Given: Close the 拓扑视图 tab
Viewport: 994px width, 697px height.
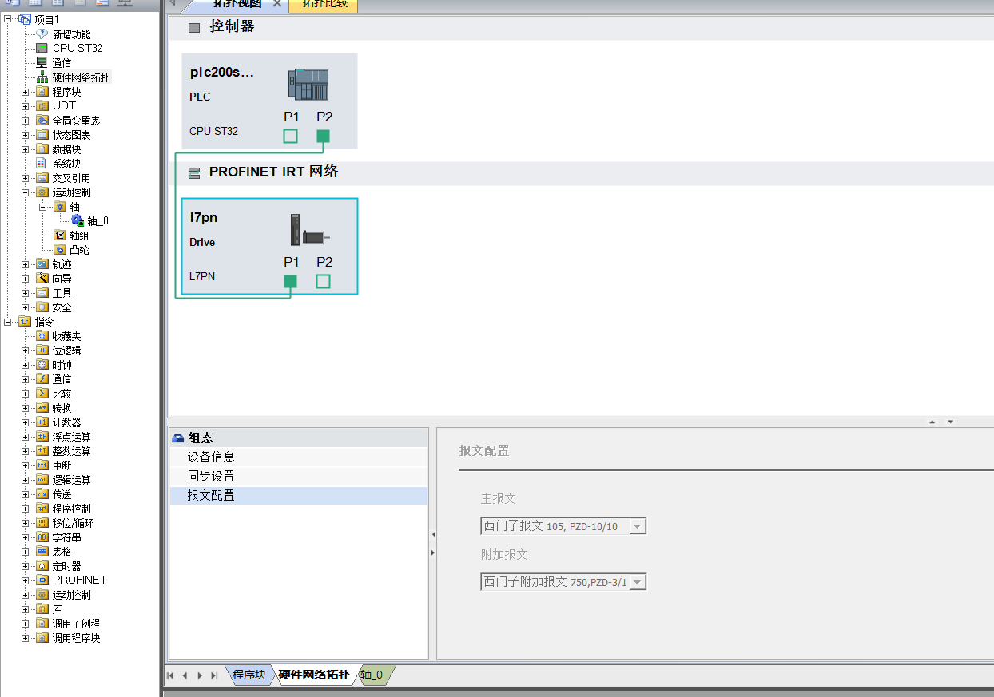Looking at the screenshot, I should 276,4.
